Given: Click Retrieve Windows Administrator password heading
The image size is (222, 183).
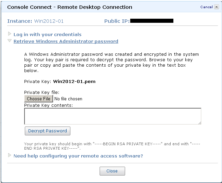Looking at the screenshot, I should [x=66, y=41].
